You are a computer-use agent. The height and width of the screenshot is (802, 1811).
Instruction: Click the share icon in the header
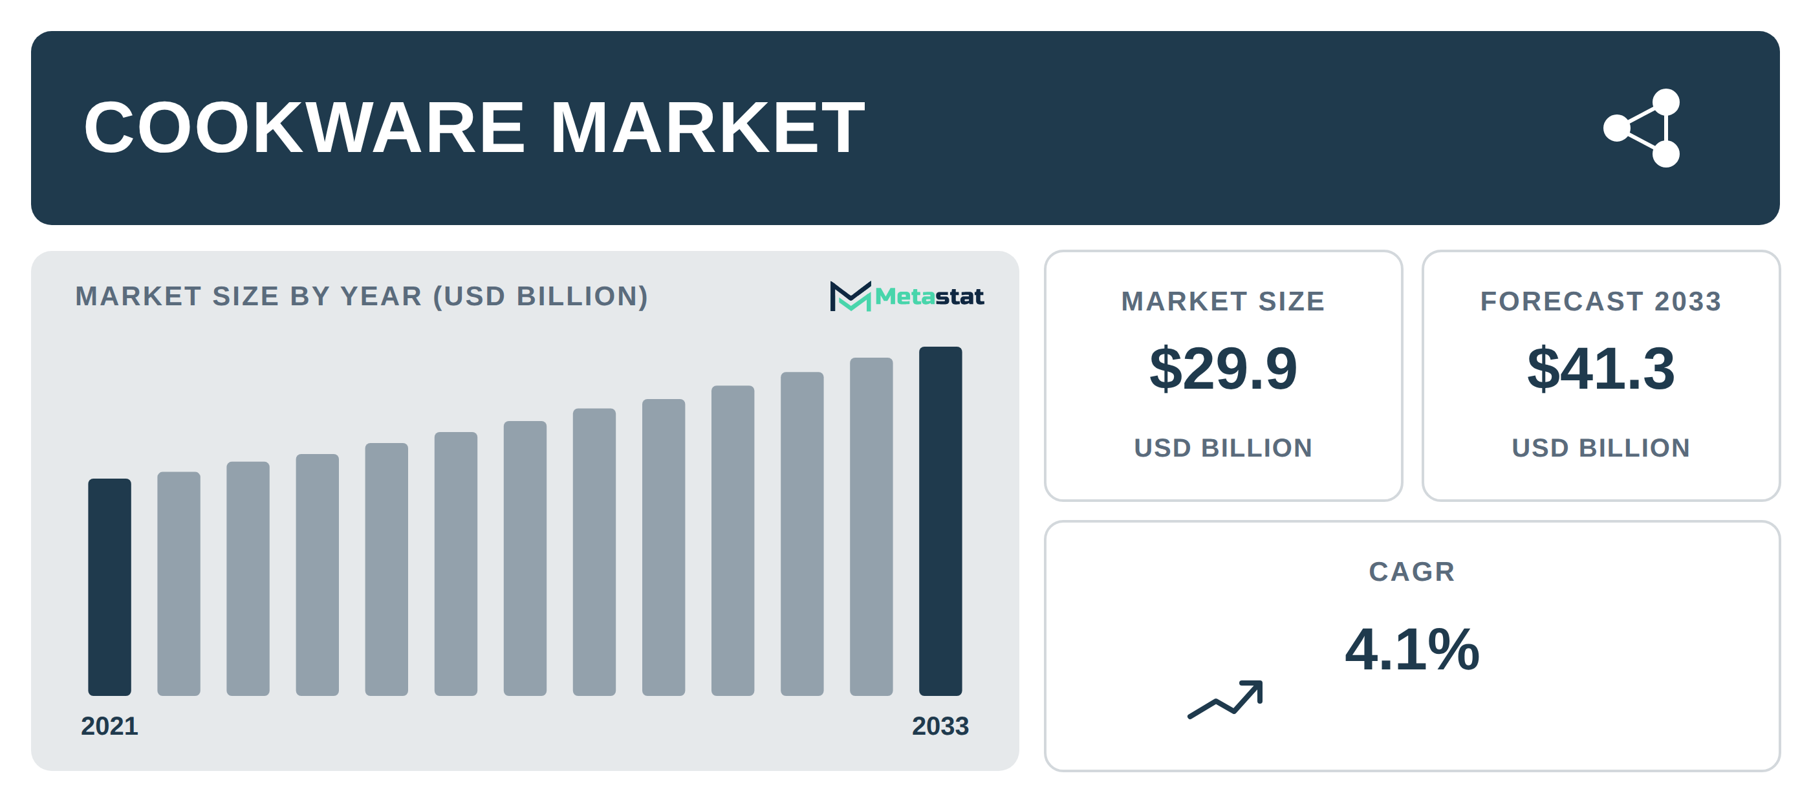pos(1642,128)
